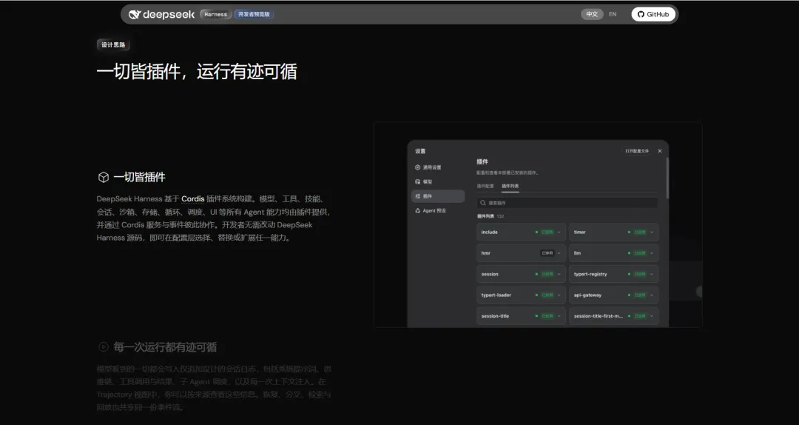
Task: Switch language to EN
Action: coord(613,14)
